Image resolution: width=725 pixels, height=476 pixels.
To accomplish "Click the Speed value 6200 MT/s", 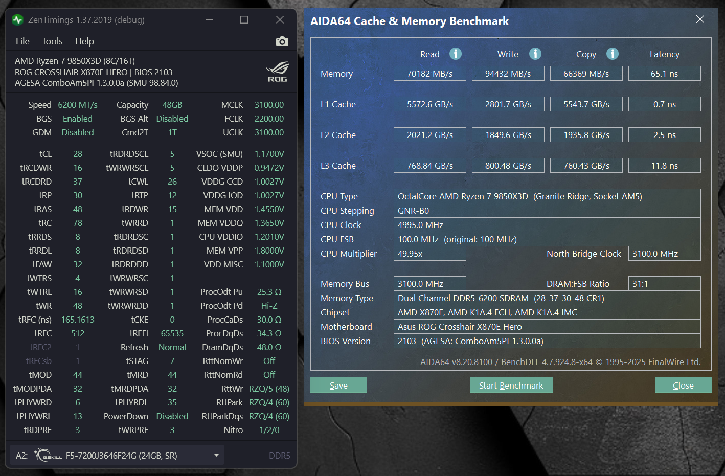I will (78, 105).
